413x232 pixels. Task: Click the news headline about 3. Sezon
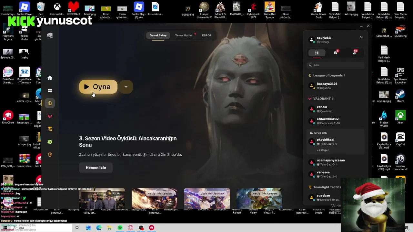[x=128, y=141]
